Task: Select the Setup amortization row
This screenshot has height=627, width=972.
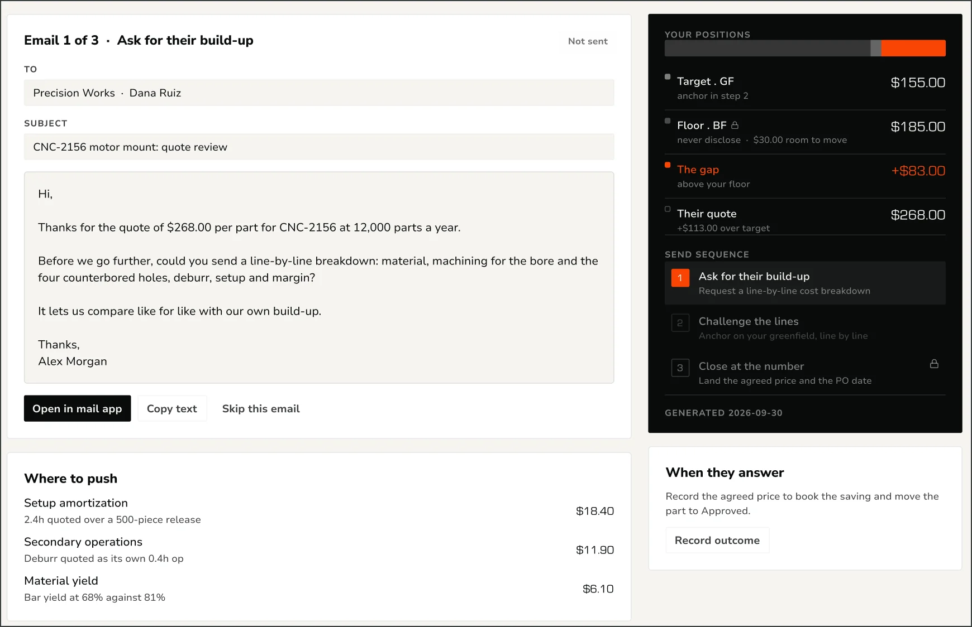Action: point(319,511)
